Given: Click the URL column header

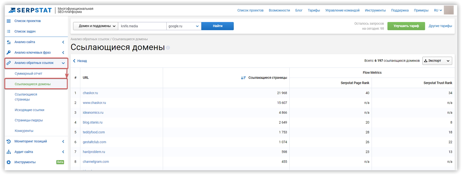Looking at the screenshot, I should pyautogui.click(x=86, y=78).
